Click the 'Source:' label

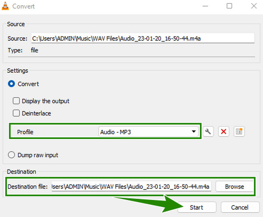pyautogui.click(x=18, y=39)
